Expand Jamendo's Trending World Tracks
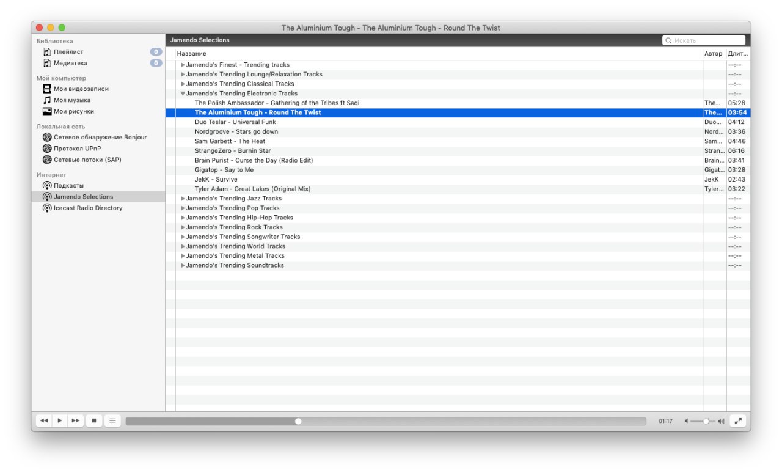Screen dimensions: 782x473 tap(183, 246)
